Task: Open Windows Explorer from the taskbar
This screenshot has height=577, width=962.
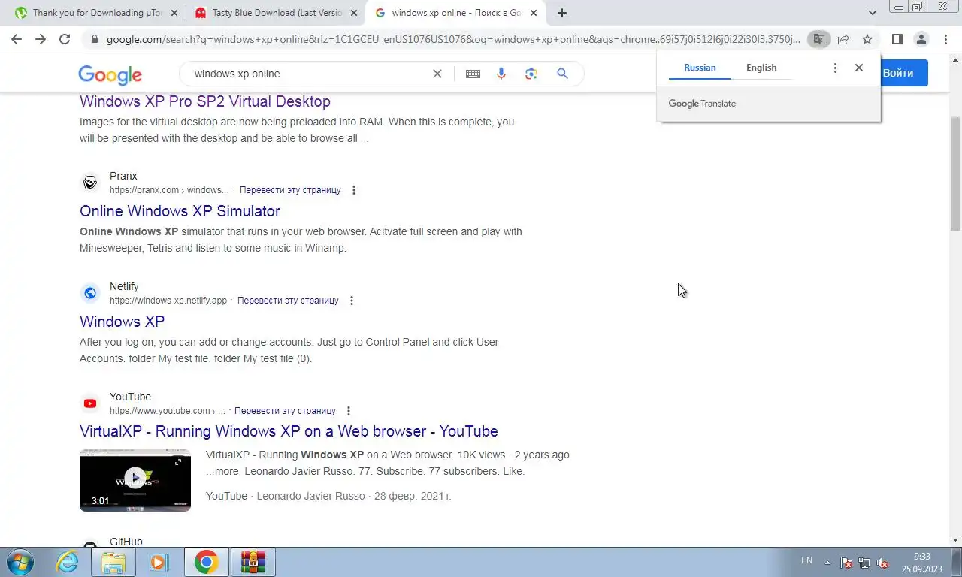Action: point(113,562)
